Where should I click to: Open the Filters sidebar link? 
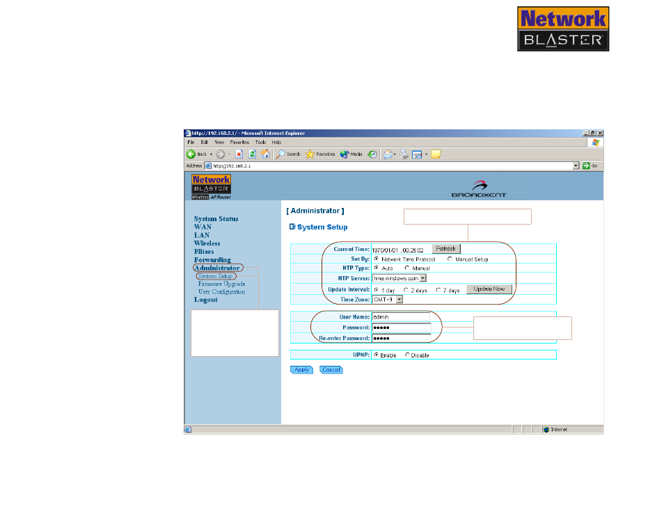204,252
